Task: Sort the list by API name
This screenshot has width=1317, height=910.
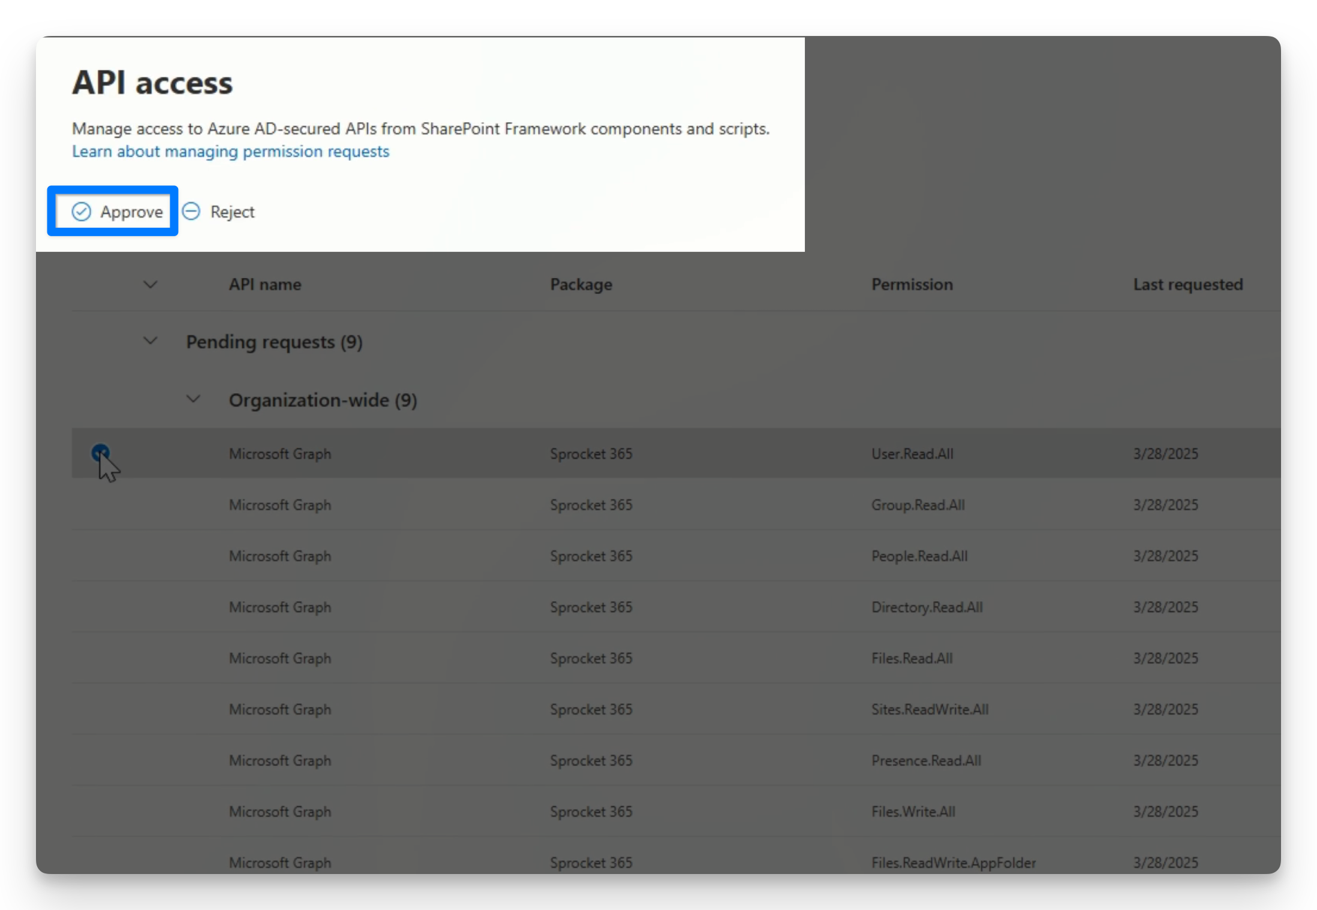Action: point(265,284)
